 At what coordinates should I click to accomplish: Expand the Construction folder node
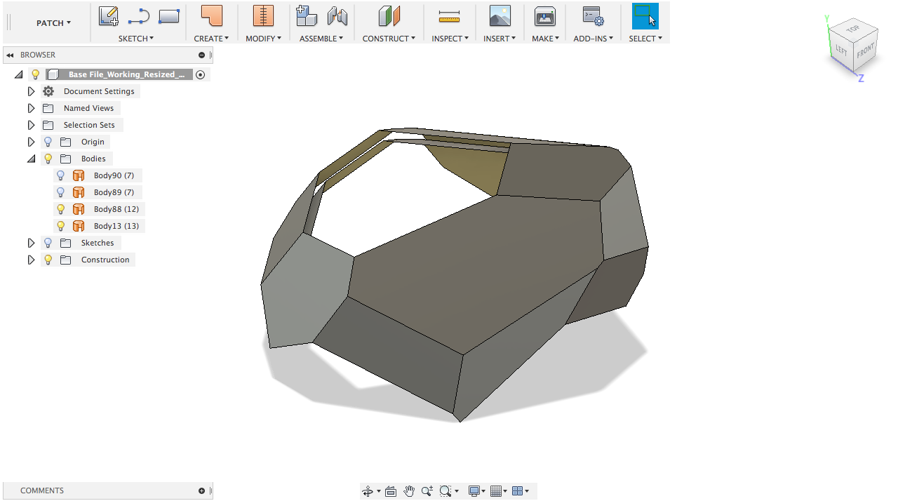[x=31, y=260]
